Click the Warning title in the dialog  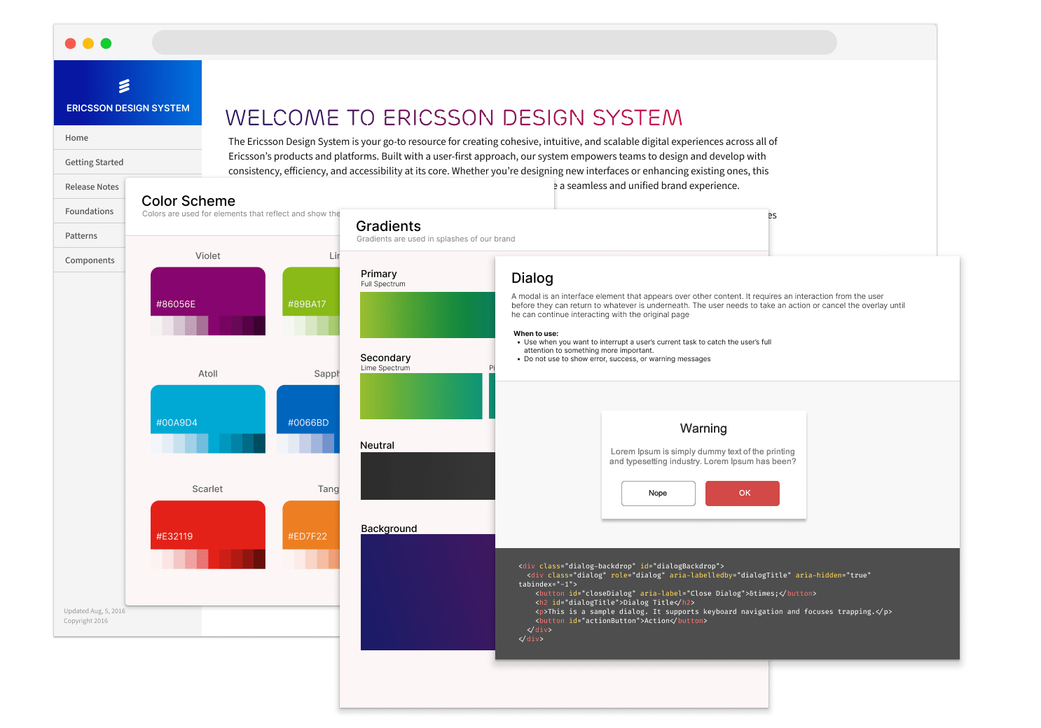(703, 428)
